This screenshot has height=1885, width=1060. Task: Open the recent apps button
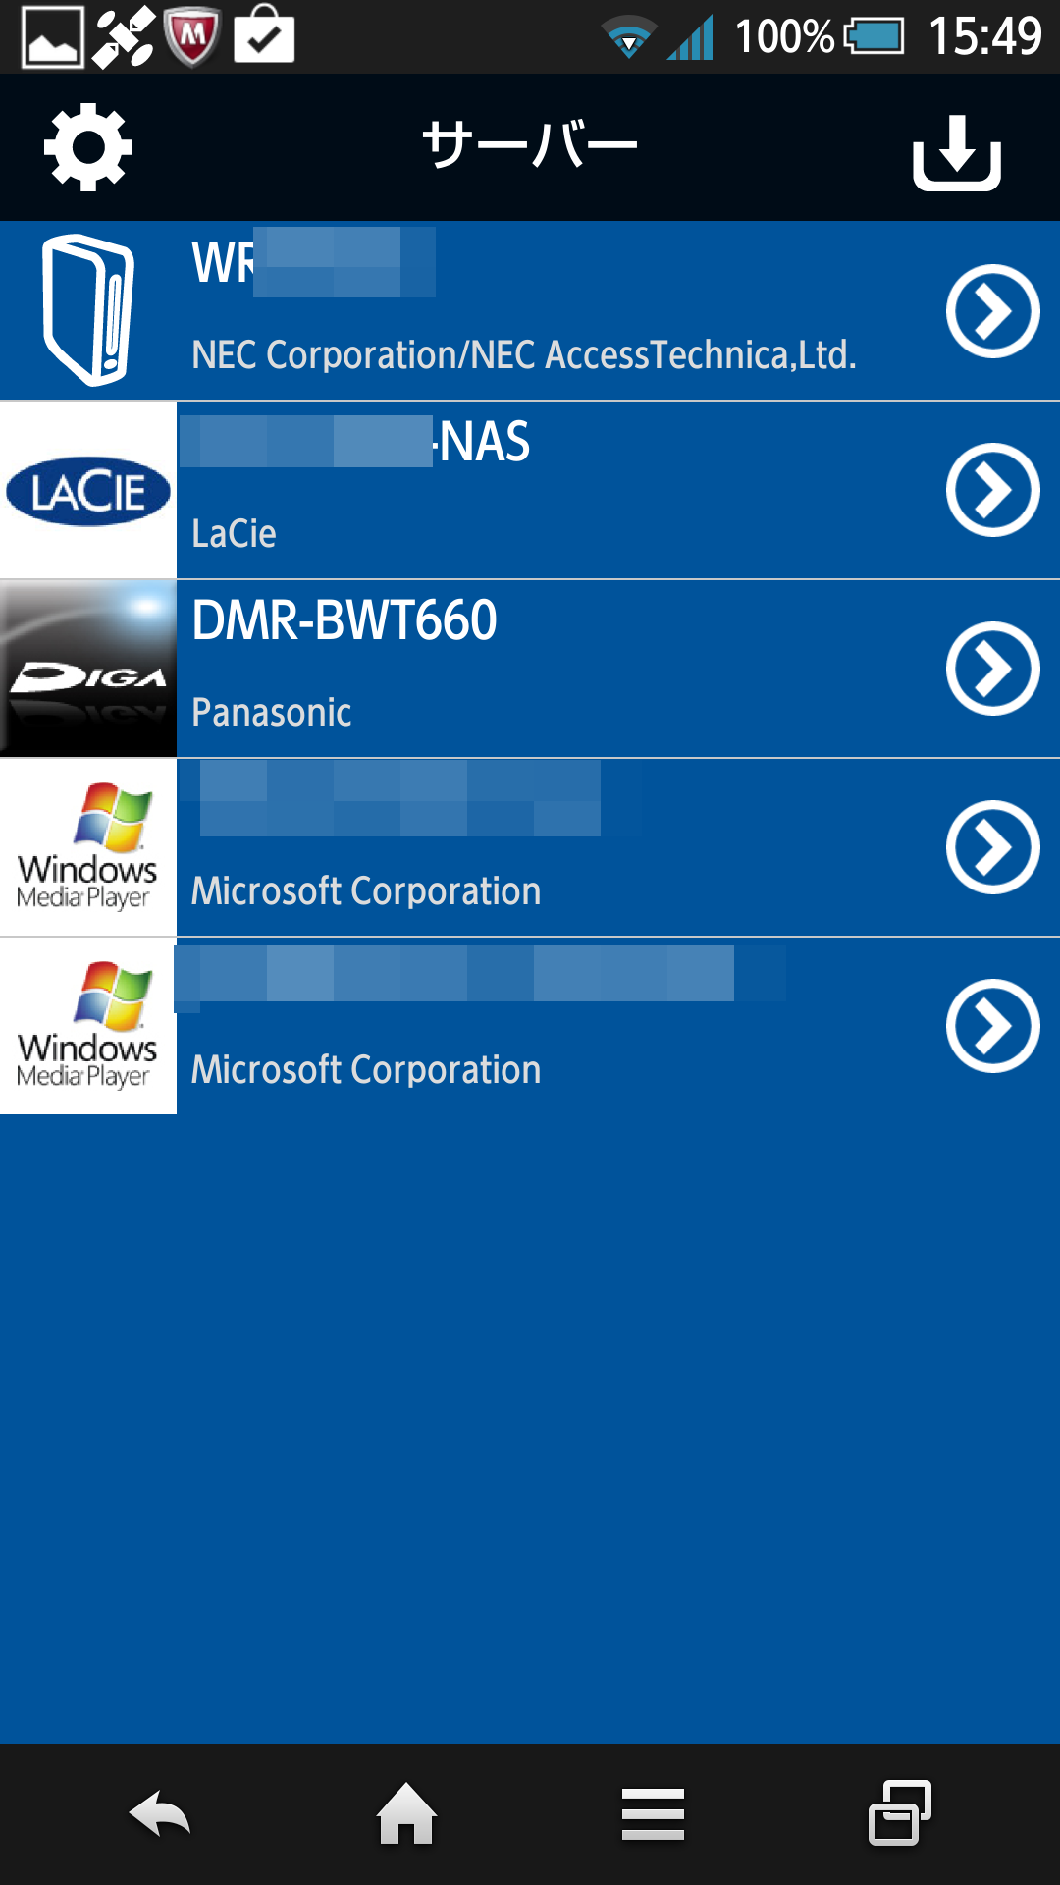click(x=899, y=1813)
